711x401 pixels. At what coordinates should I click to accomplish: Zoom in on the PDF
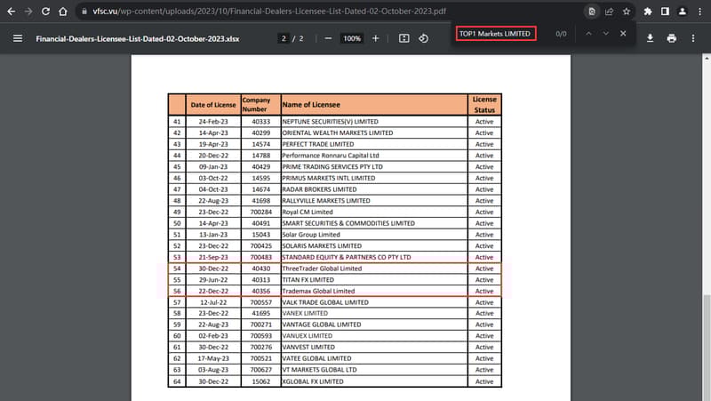tap(375, 38)
